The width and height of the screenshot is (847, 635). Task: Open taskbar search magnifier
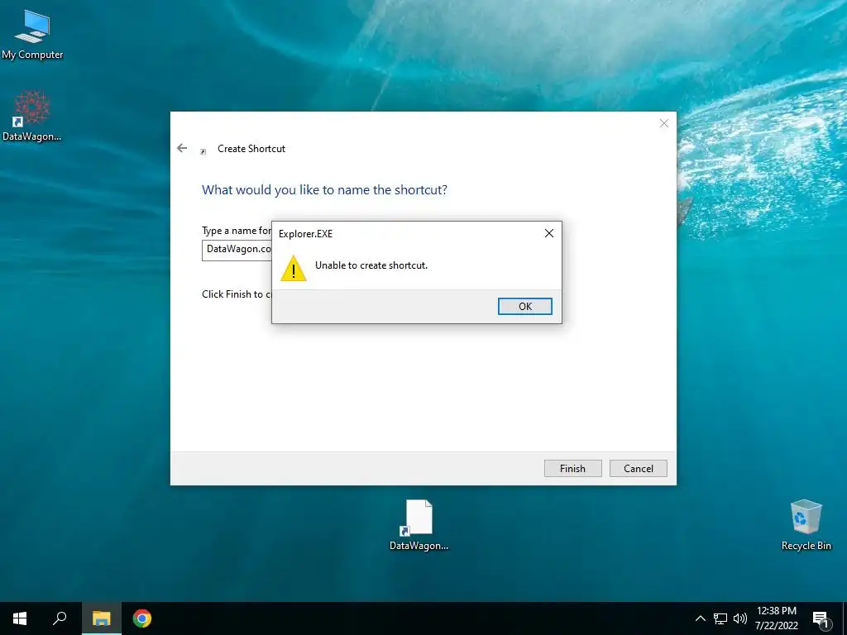pos(60,618)
